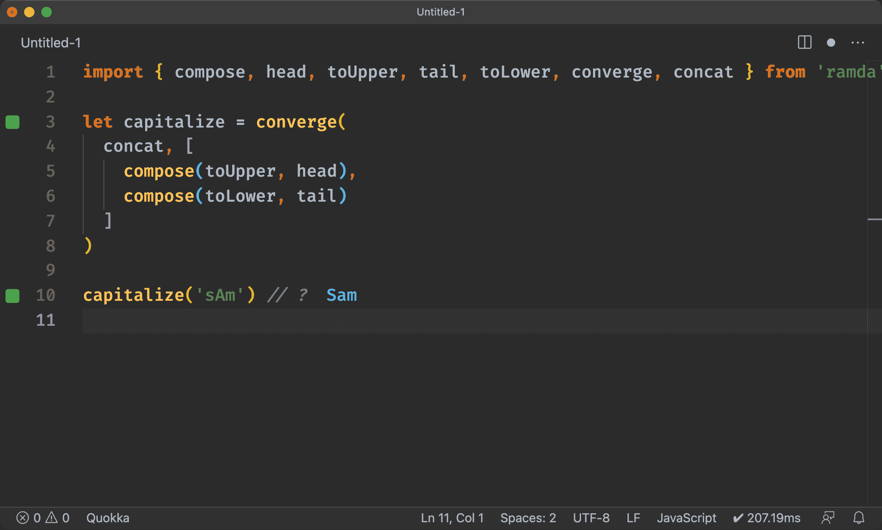Screen dimensions: 882x530
Task: Click 'toUpper' on line 5
Action: click(240, 171)
